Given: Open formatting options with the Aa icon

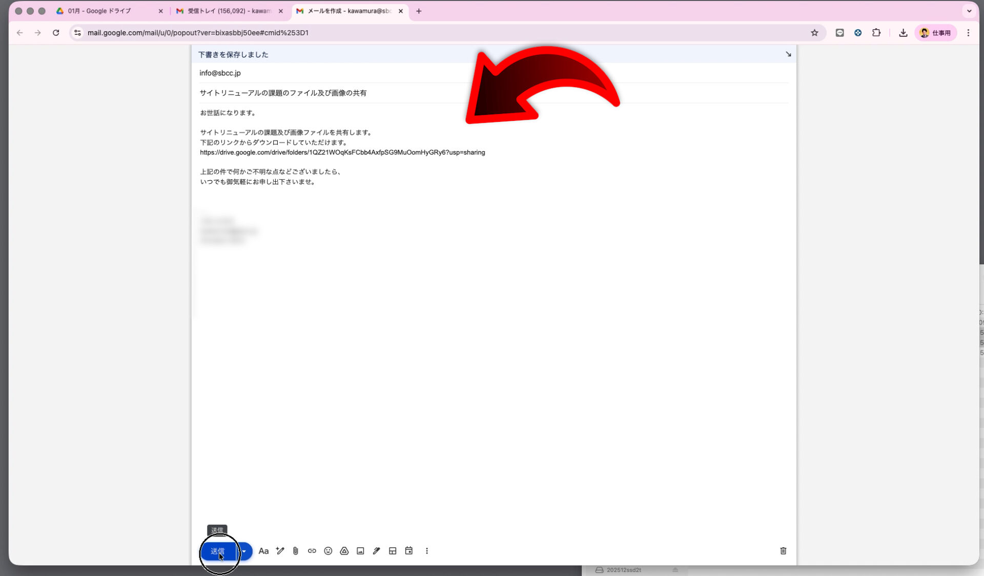Looking at the screenshot, I should [x=264, y=551].
